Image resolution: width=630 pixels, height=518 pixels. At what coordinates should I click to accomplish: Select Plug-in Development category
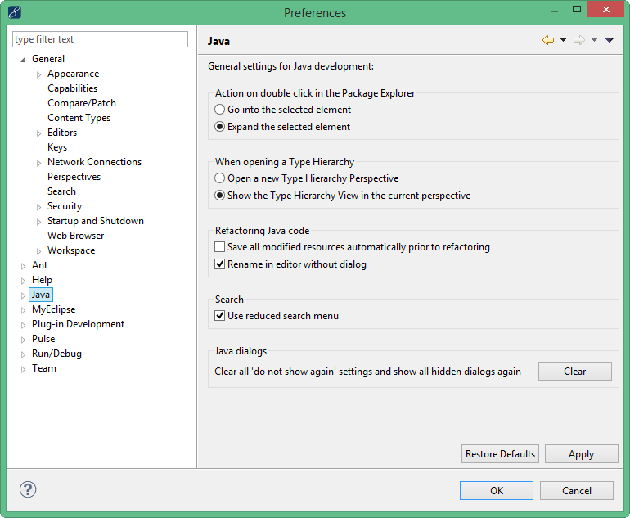click(x=78, y=324)
